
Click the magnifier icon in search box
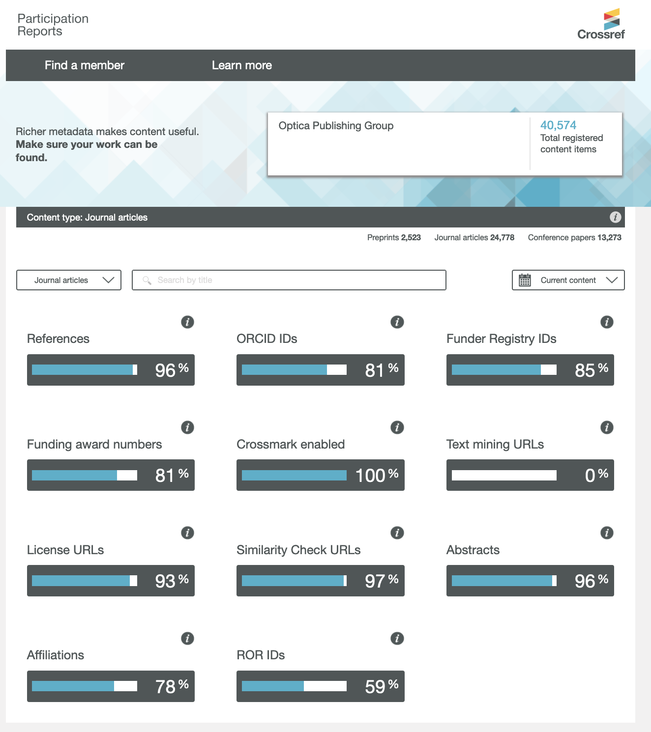point(147,280)
